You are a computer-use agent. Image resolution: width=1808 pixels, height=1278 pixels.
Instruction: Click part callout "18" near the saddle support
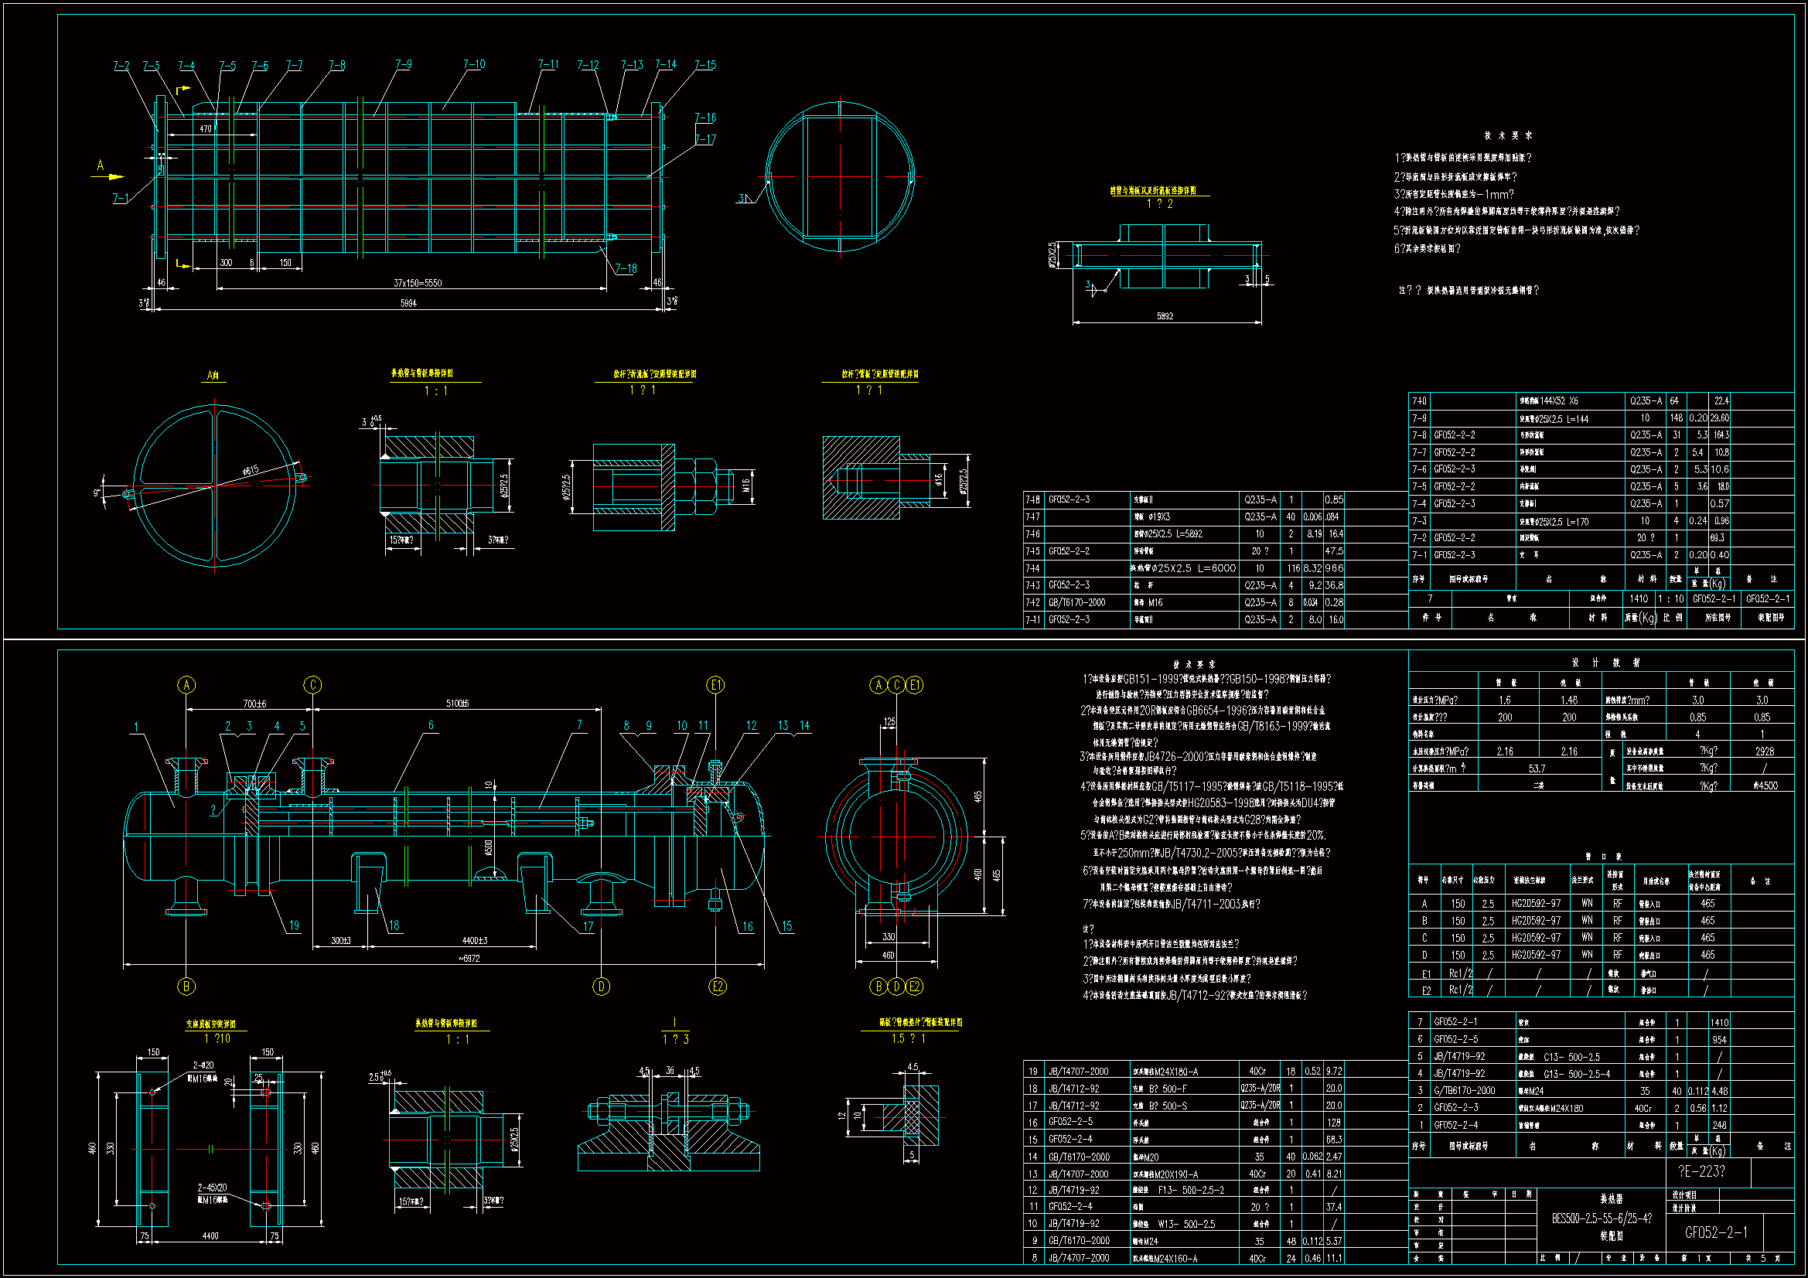click(x=394, y=925)
